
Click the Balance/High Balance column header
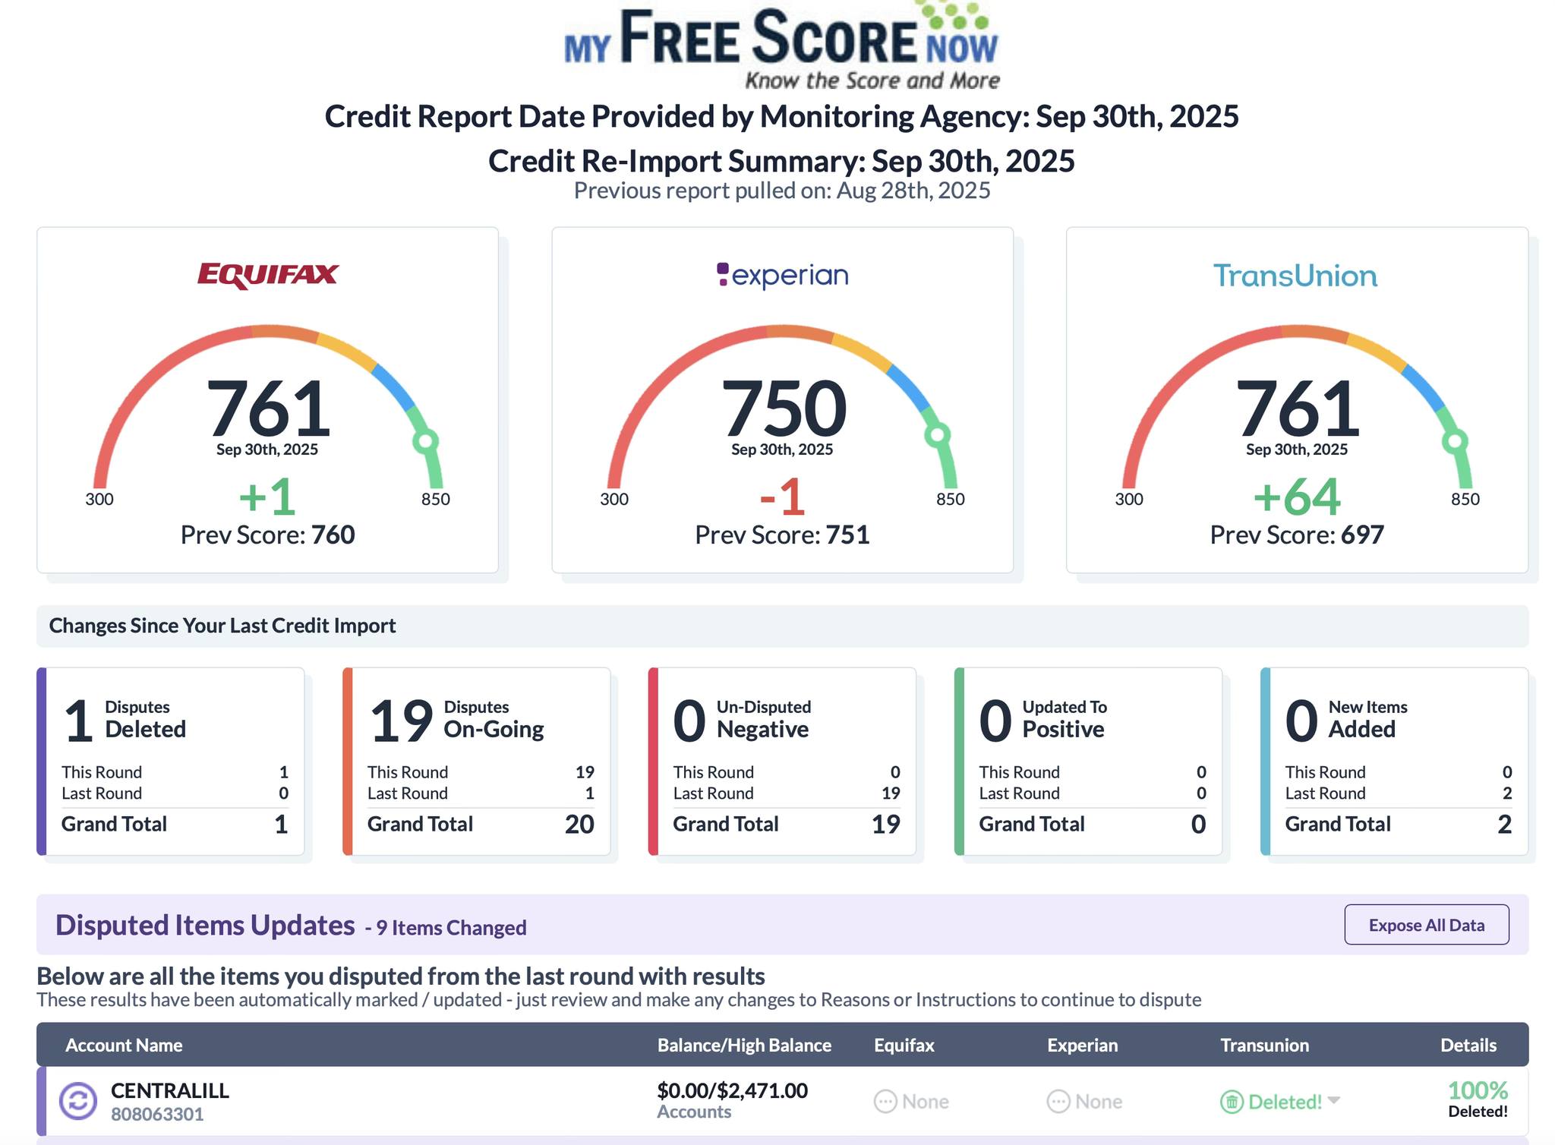coord(743,1045)
